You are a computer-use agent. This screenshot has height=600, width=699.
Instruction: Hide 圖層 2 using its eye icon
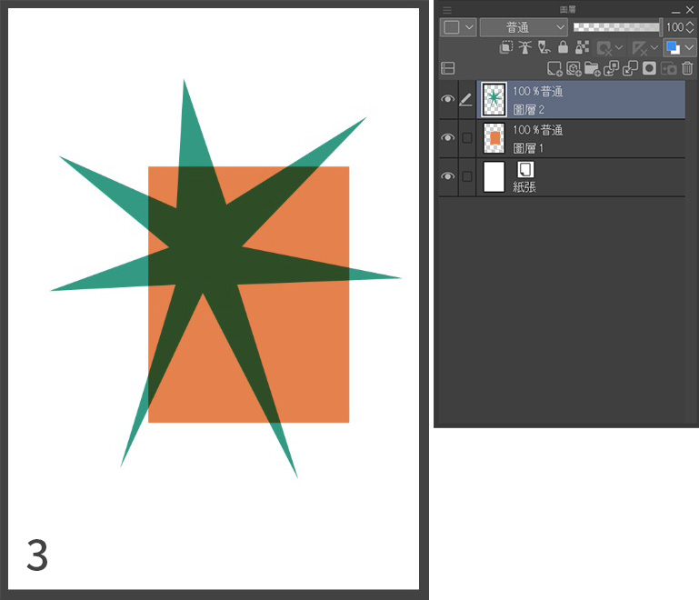tap(447, 100)
